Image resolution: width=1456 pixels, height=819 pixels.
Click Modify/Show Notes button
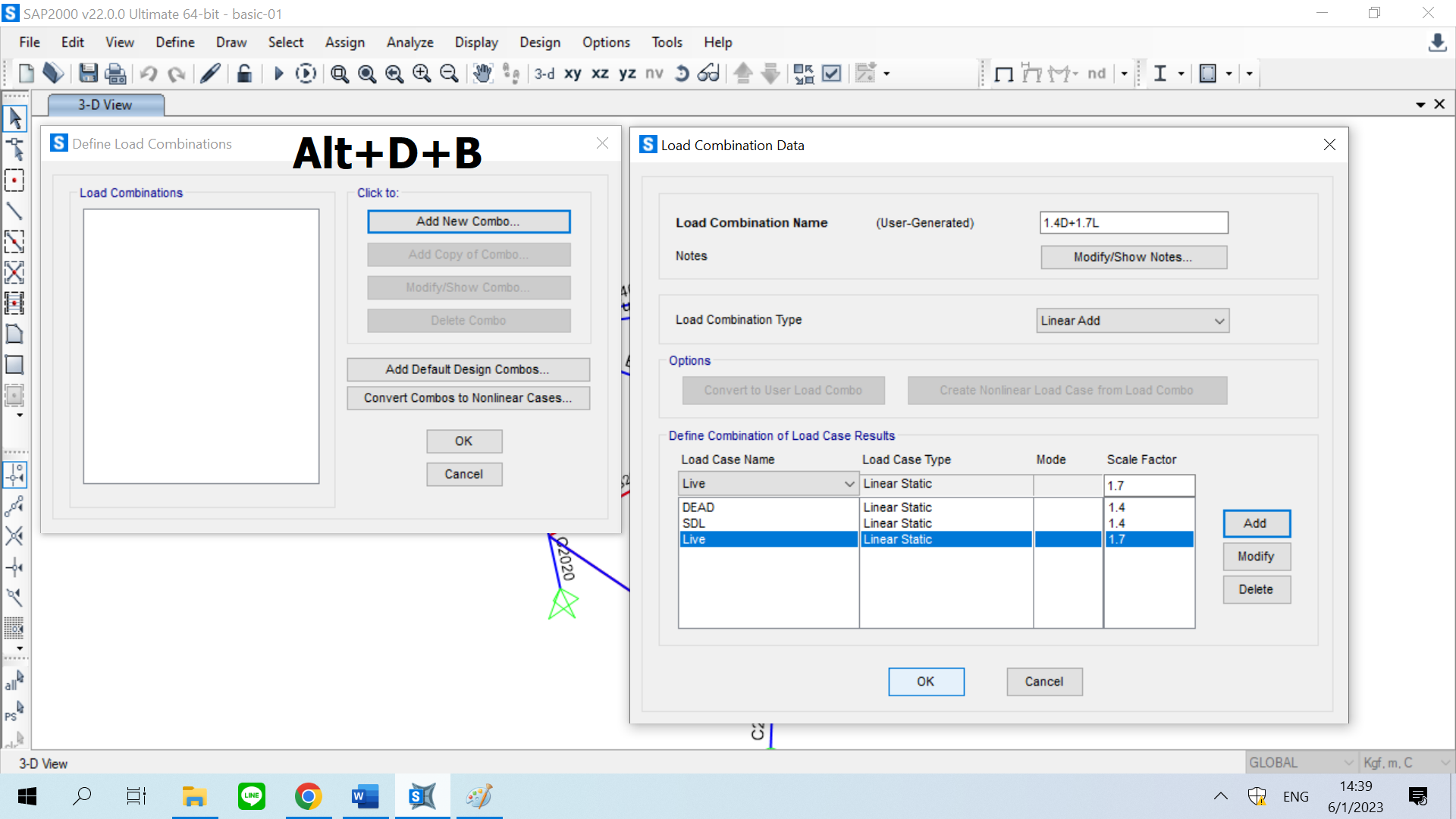1133,257
